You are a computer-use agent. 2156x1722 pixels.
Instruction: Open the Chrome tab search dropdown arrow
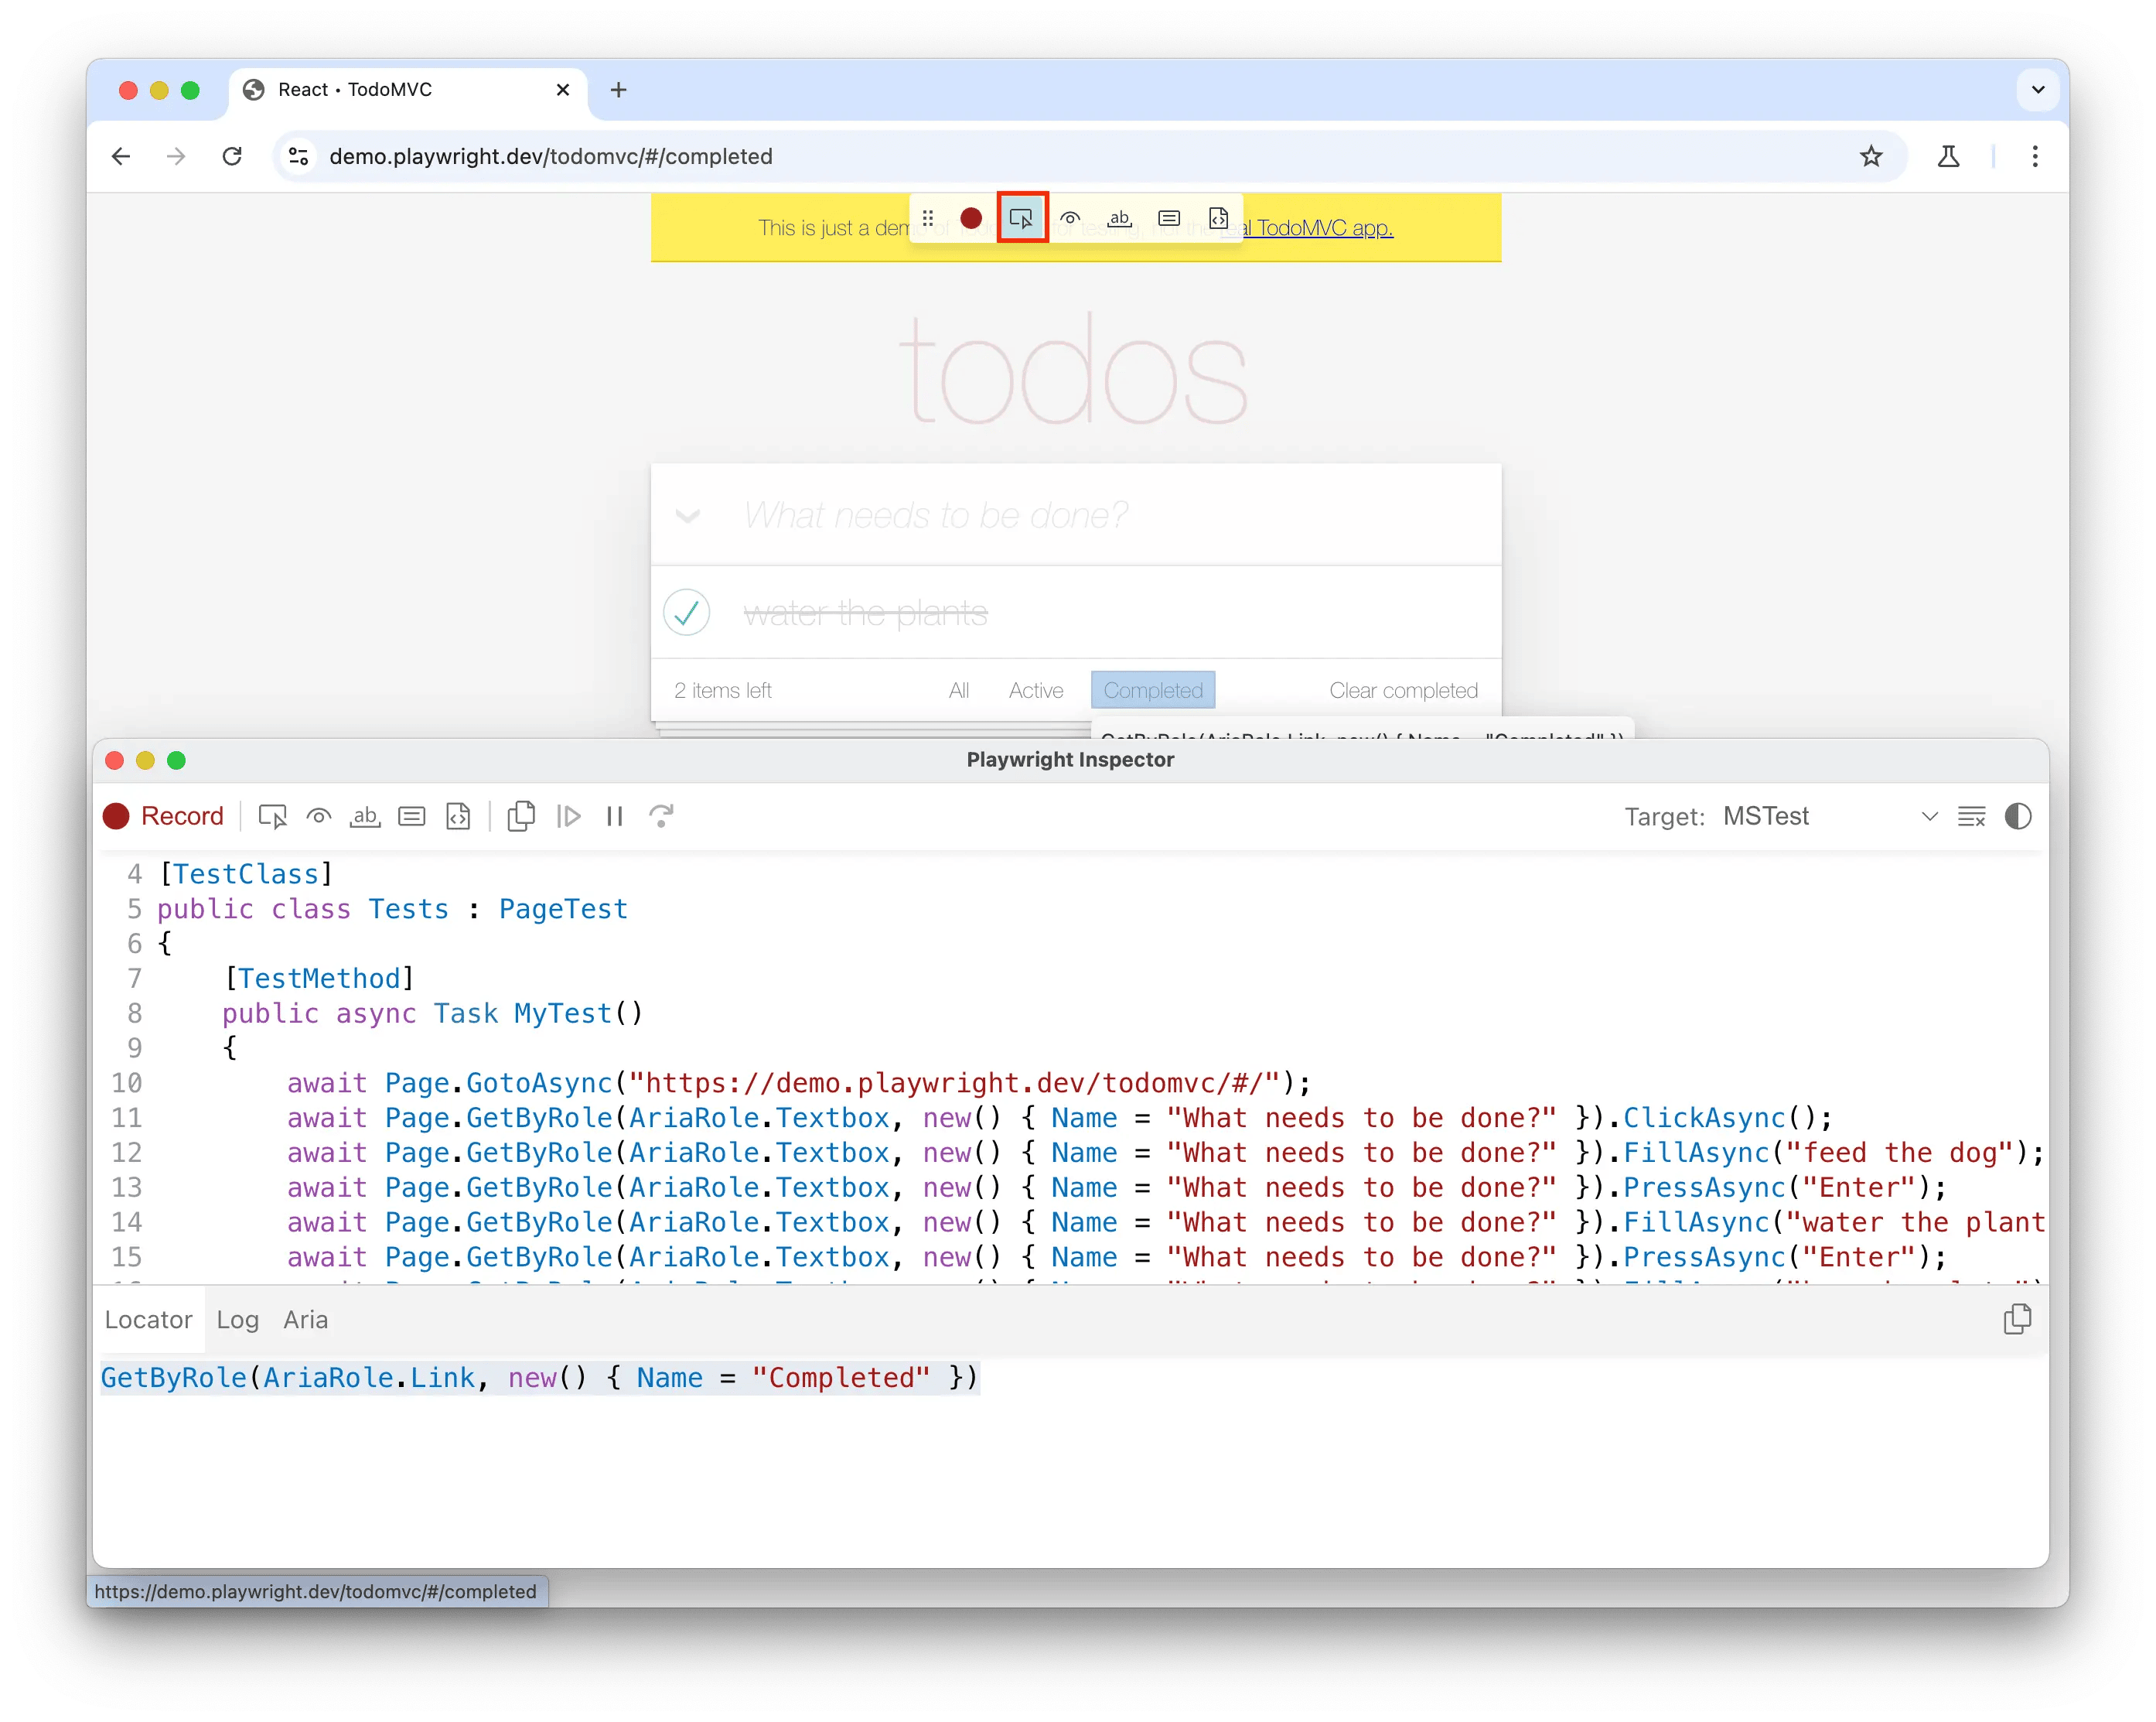pyautogui.click(x=2038, y=90)
